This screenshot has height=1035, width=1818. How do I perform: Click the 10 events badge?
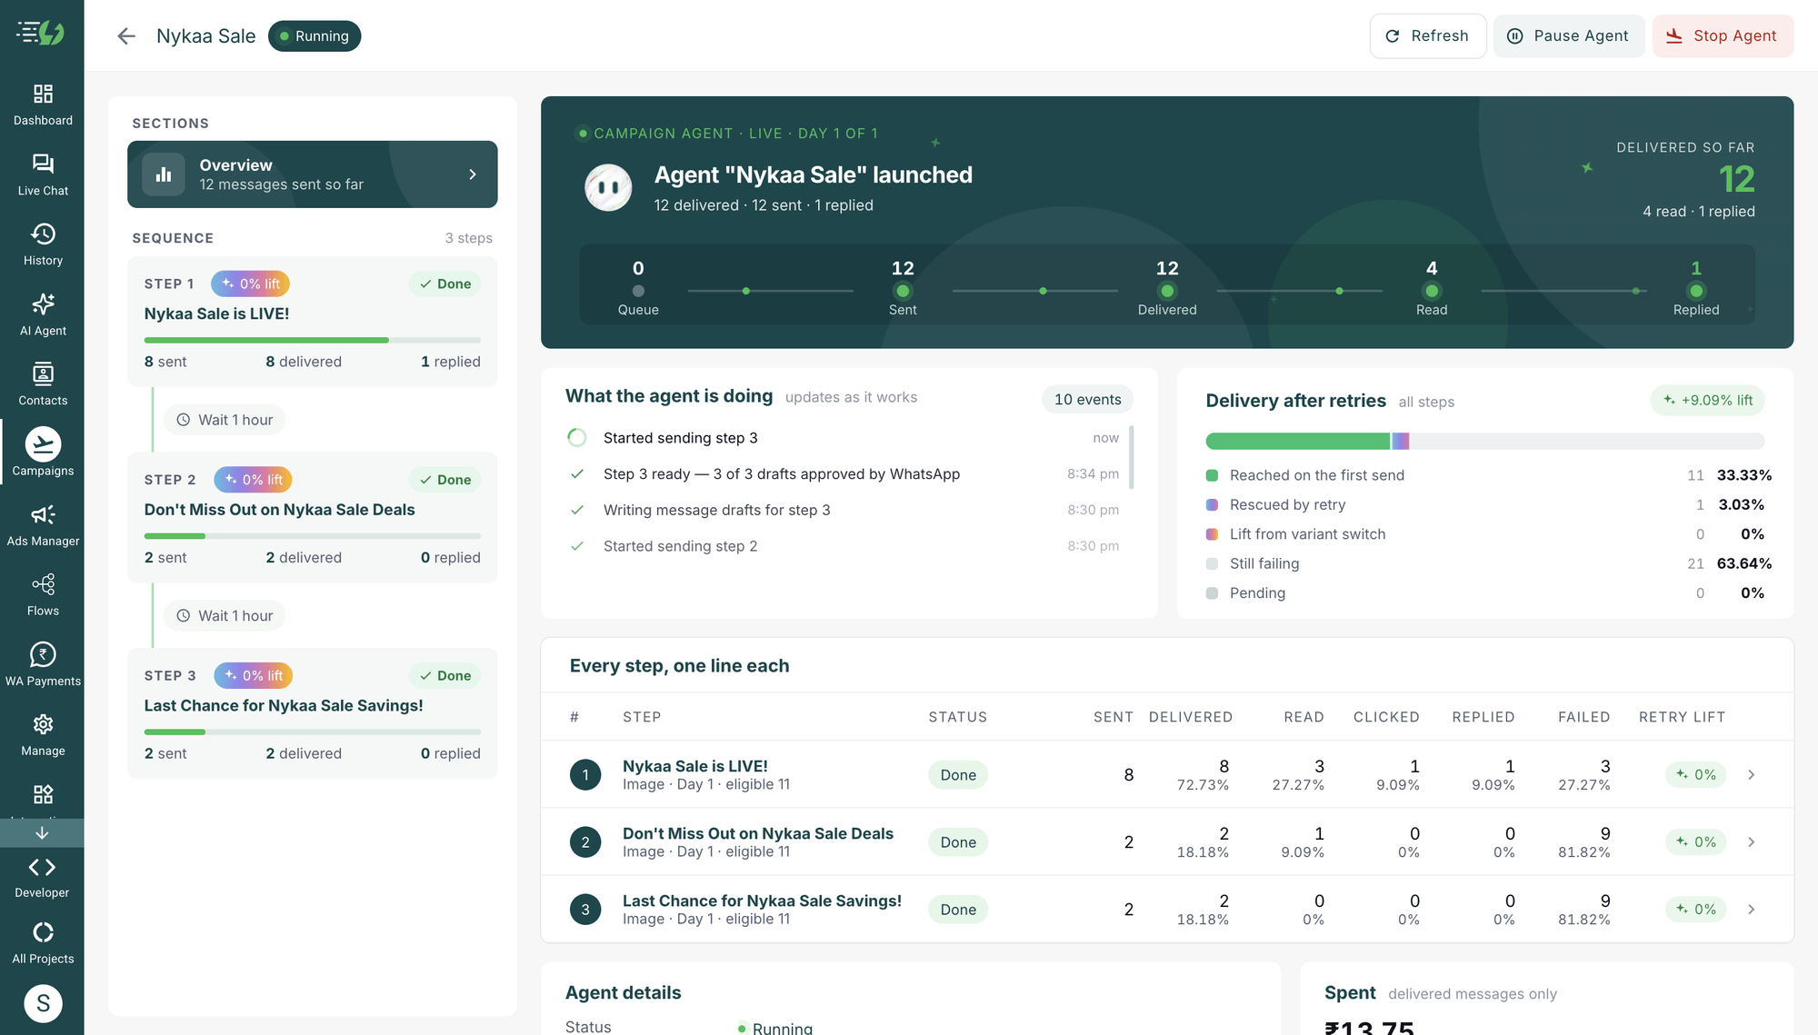[1087, 400]
